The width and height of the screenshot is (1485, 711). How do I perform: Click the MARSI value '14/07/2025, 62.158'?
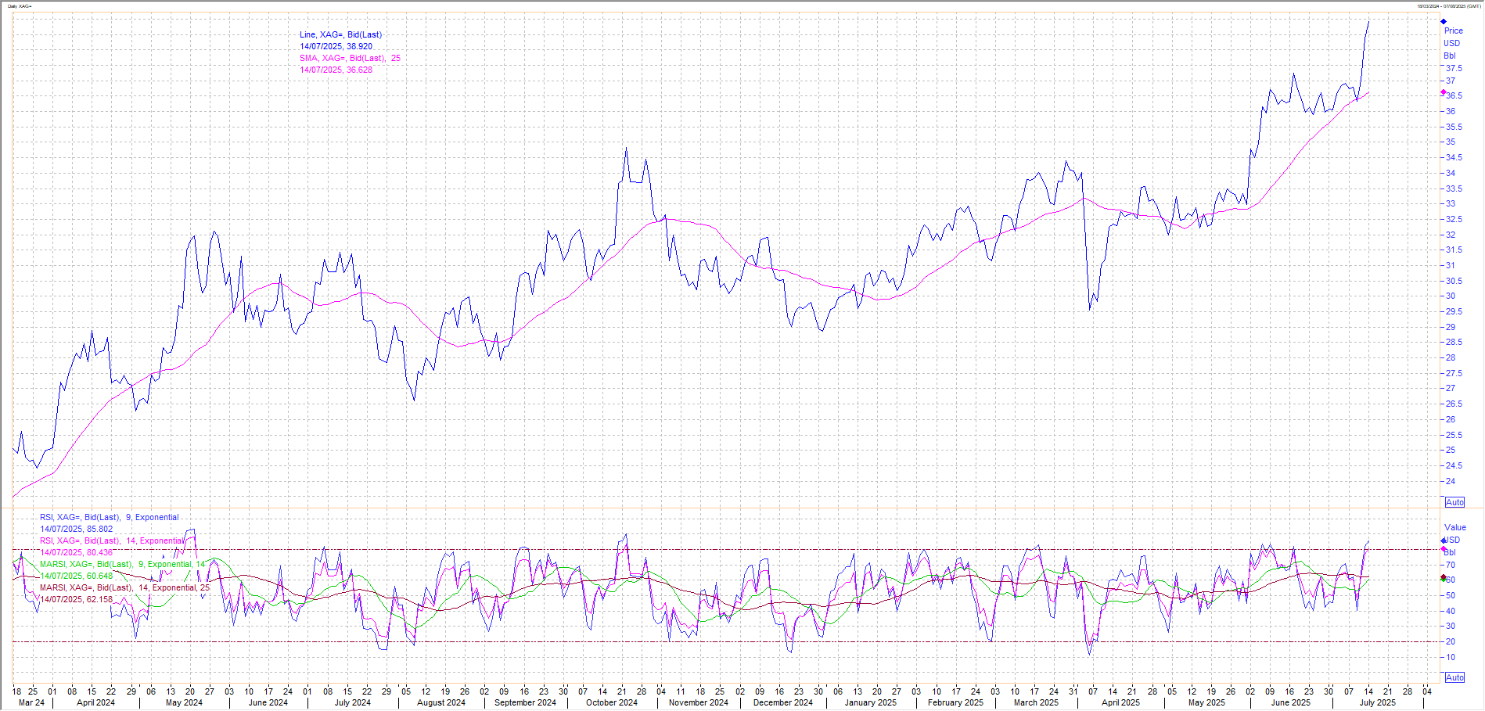pos(77,599)
